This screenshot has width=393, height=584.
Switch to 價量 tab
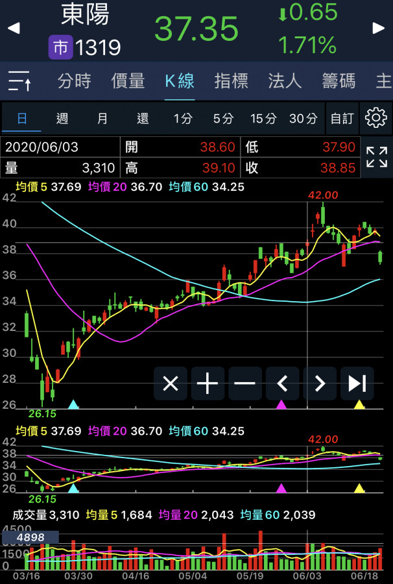[128, 81]
